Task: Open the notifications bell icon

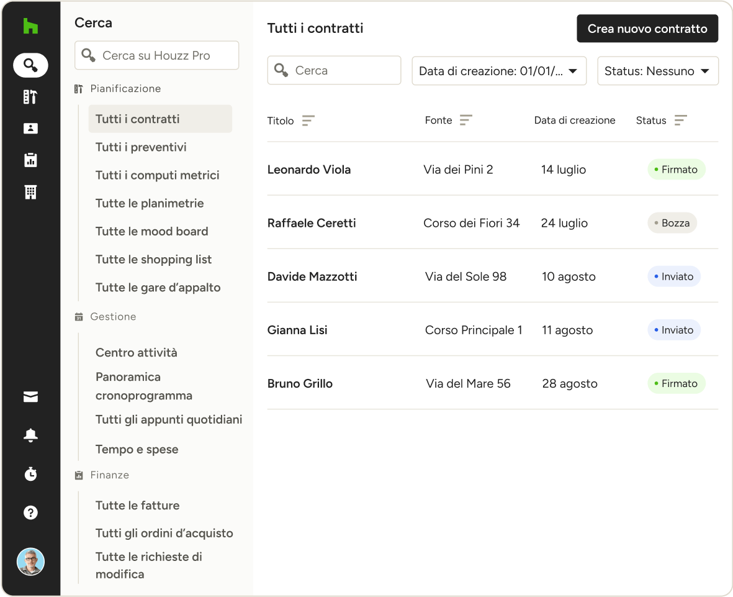Action: point(30,435)
